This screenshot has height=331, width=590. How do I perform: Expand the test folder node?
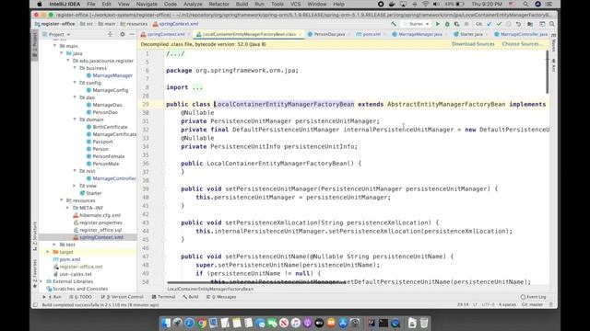point(54,245)
